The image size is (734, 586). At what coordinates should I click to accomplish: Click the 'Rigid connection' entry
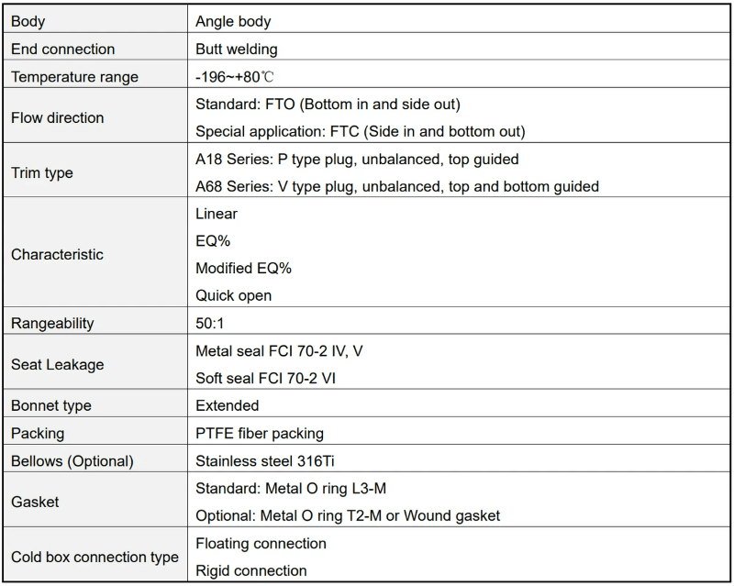point(250,570)
